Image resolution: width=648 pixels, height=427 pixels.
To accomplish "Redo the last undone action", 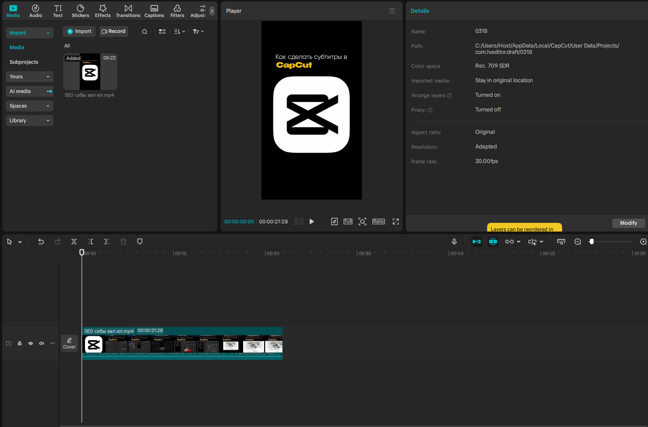I will 58,242.
